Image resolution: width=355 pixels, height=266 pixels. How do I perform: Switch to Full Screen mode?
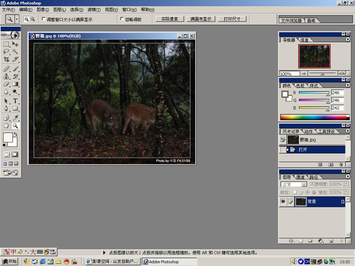point(16,163)
